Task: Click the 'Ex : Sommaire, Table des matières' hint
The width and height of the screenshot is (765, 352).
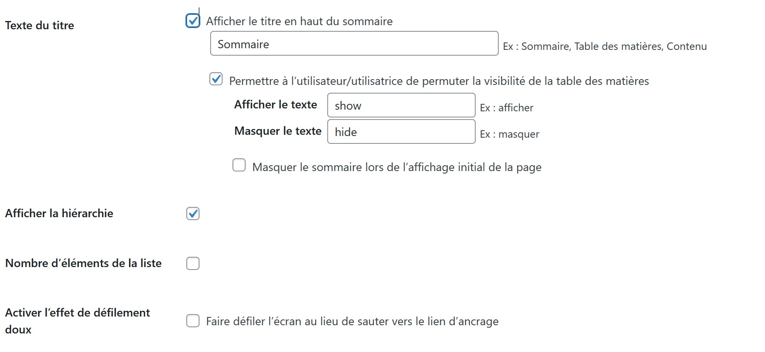Action: coord(605,47)
